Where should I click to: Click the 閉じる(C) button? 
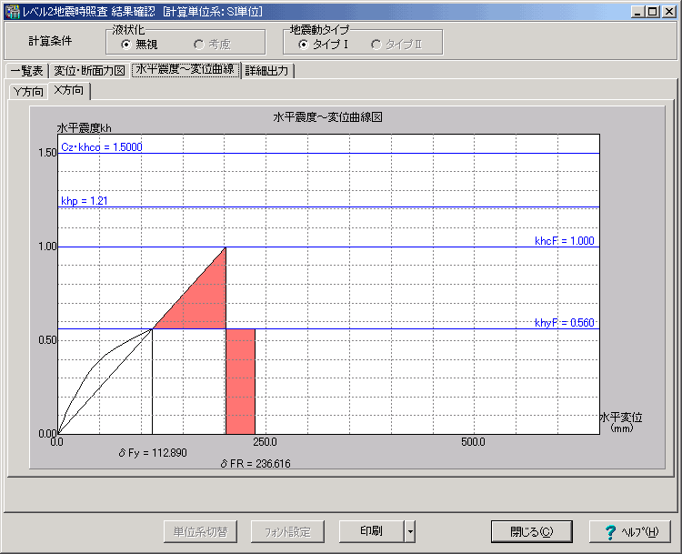click(531, 531)
